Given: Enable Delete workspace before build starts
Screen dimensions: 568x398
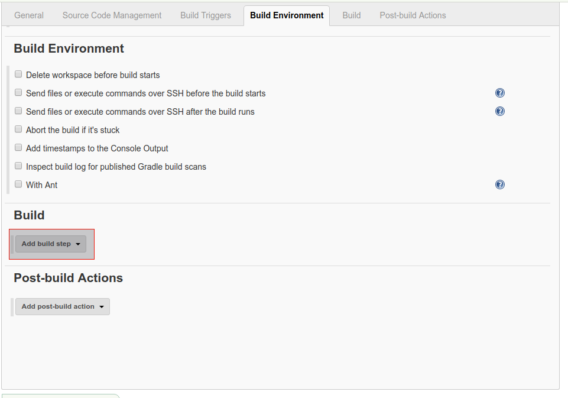Looking at the screenshot, I should 18,75.
